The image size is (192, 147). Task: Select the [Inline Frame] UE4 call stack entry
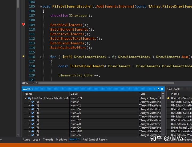click(181, 128)
